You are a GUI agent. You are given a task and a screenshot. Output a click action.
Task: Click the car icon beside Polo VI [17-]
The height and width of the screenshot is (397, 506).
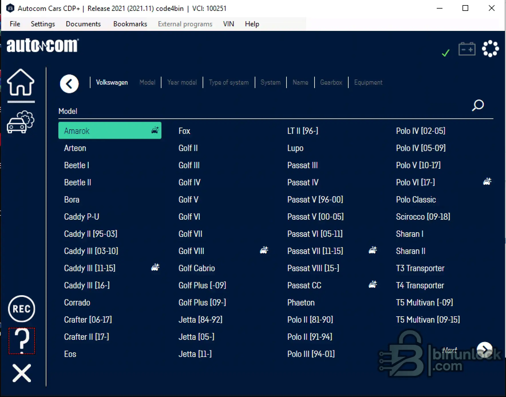tap(487, 182)
